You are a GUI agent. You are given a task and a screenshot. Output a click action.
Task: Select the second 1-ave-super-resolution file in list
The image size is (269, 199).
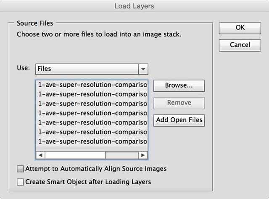[x=92, y=94]
